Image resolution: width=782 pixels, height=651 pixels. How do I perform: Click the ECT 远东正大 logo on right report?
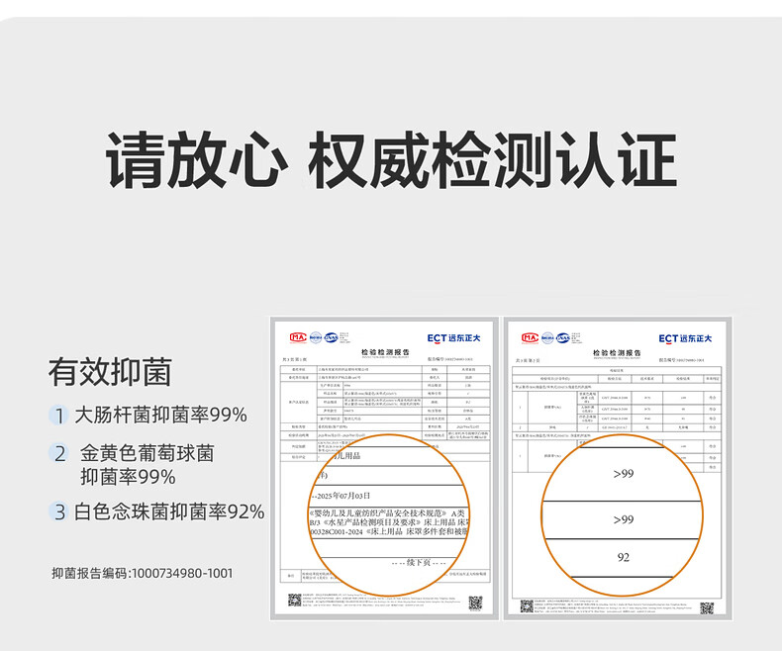(685, 338)
